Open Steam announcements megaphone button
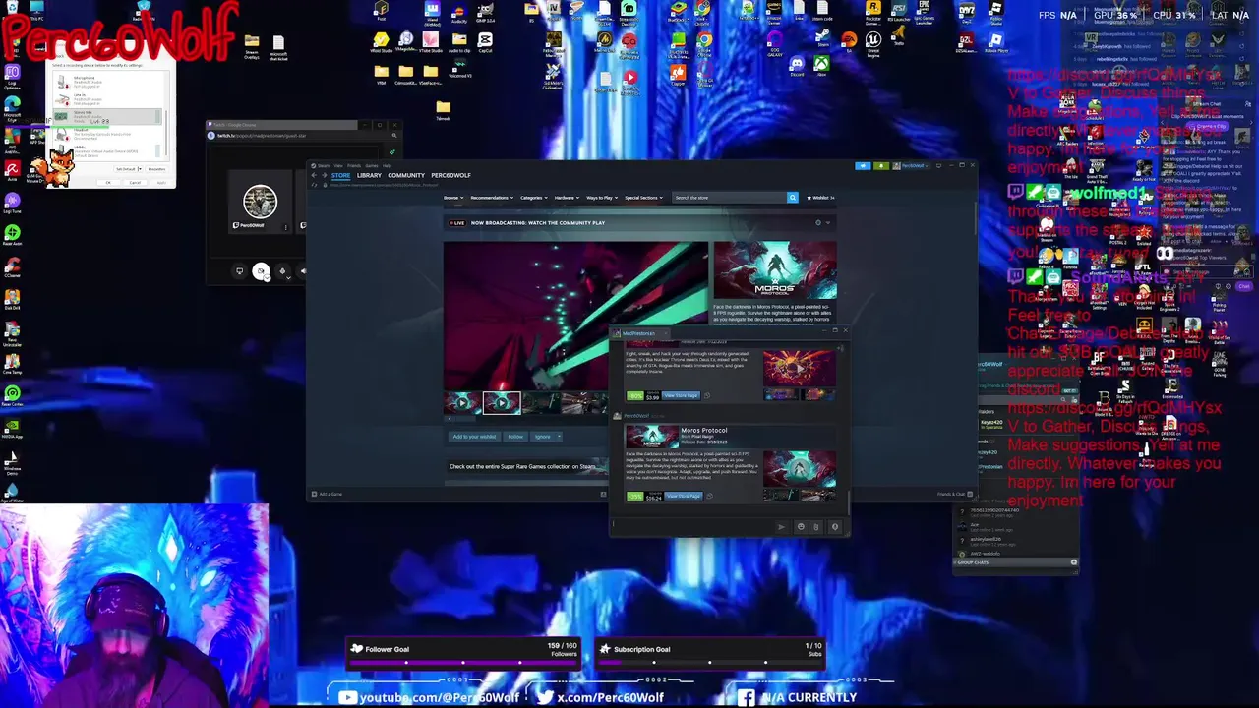The height and width of the screenshot is (708, 1259). (864, 165)
